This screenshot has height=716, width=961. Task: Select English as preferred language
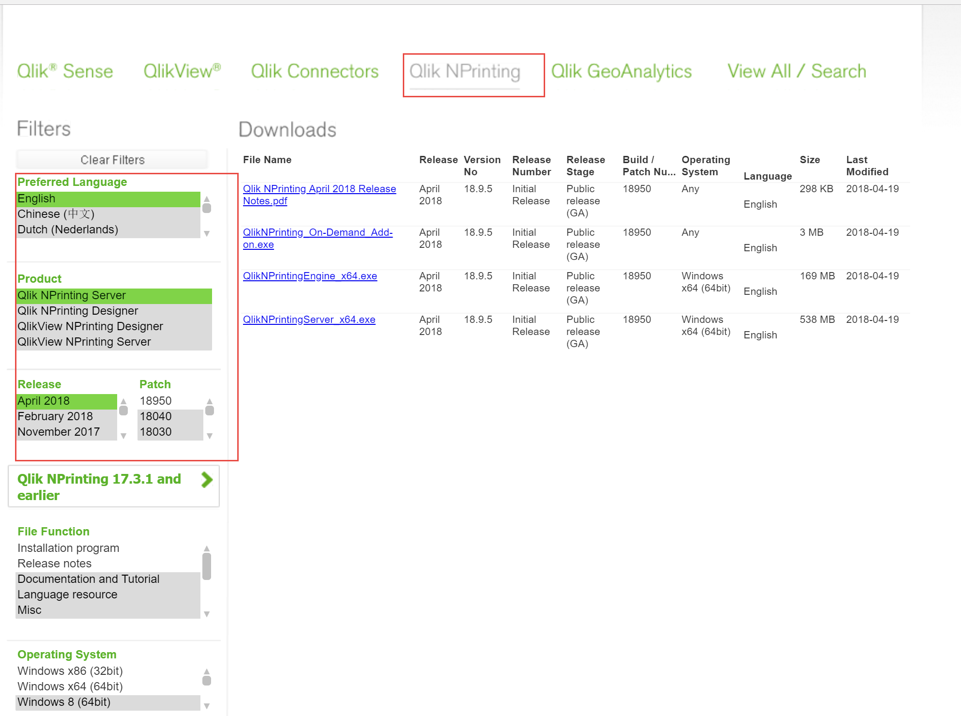point(108,198)
